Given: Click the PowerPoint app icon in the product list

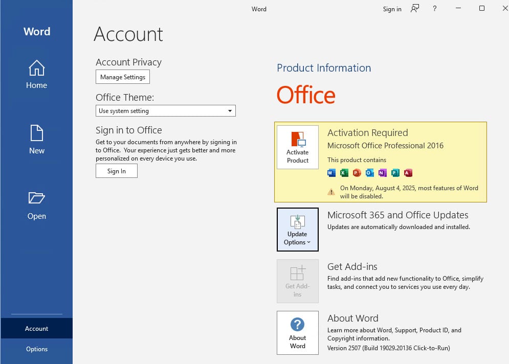Looking at the screenshot, I should (357, 173).
